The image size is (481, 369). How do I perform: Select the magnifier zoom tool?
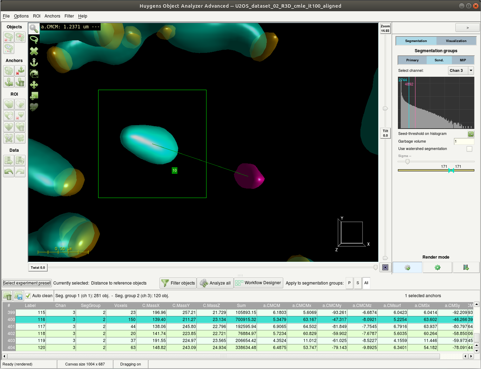[x=34, y=29]
